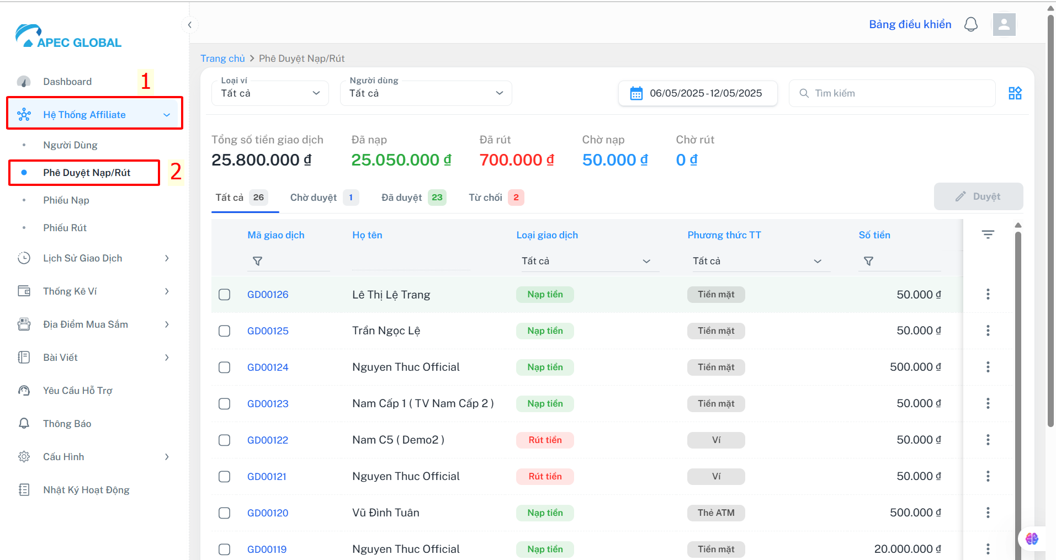Select the checkbox for GD00124
This screenshot has width=1056, height=560.
point(224,367)
